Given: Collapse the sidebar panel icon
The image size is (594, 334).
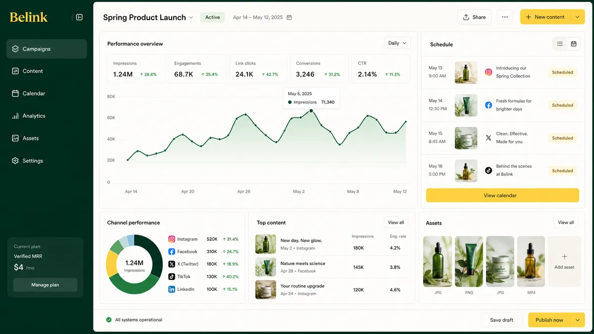Looking at the screenshot, I should pyautogui.click(x=79, y=17).
